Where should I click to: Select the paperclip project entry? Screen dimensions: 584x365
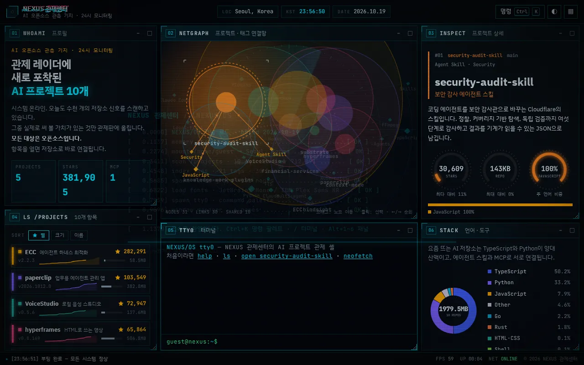point(80,282)
